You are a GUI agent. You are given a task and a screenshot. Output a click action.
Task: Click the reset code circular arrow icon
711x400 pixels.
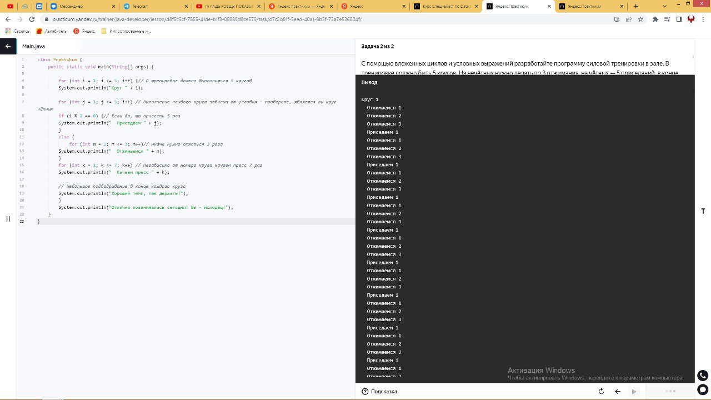click(x=601, y=392)
